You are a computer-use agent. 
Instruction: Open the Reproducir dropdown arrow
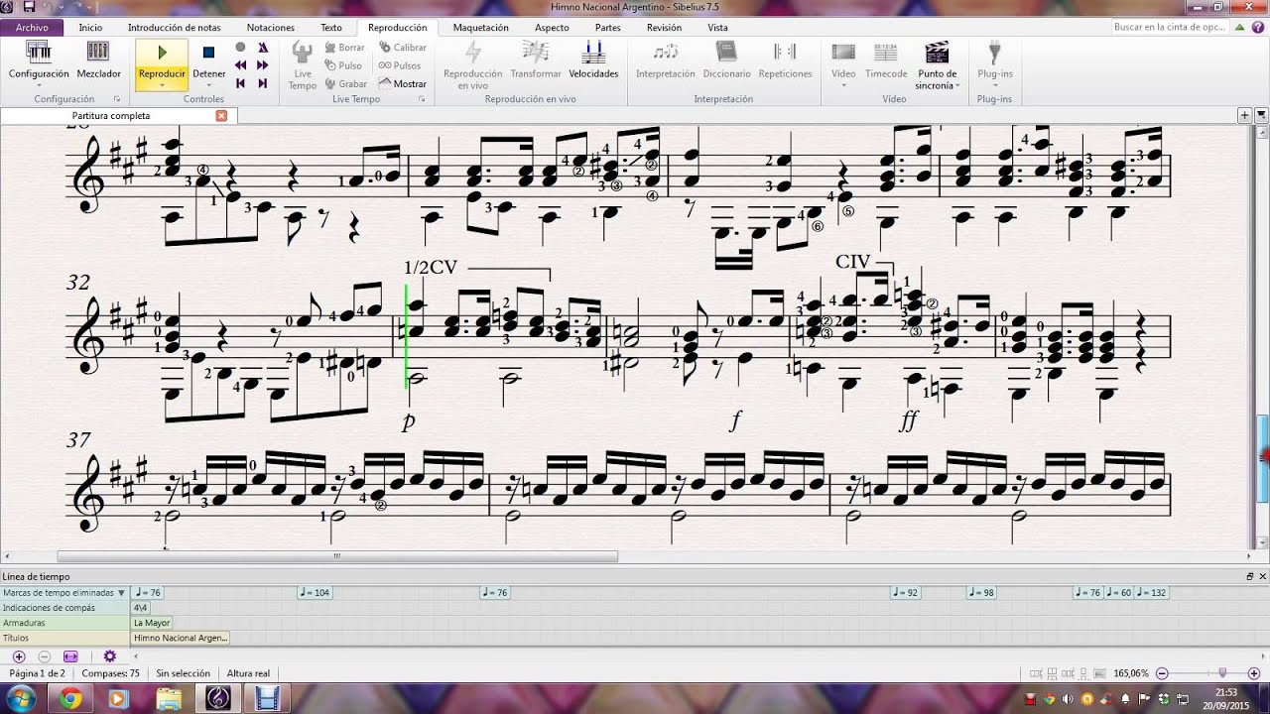162,85
